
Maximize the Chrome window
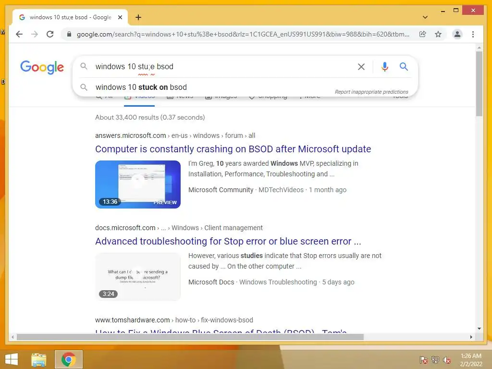(x=456, y=11)
